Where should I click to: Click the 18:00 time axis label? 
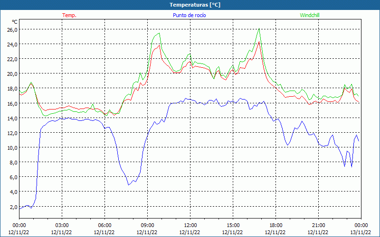276,226
